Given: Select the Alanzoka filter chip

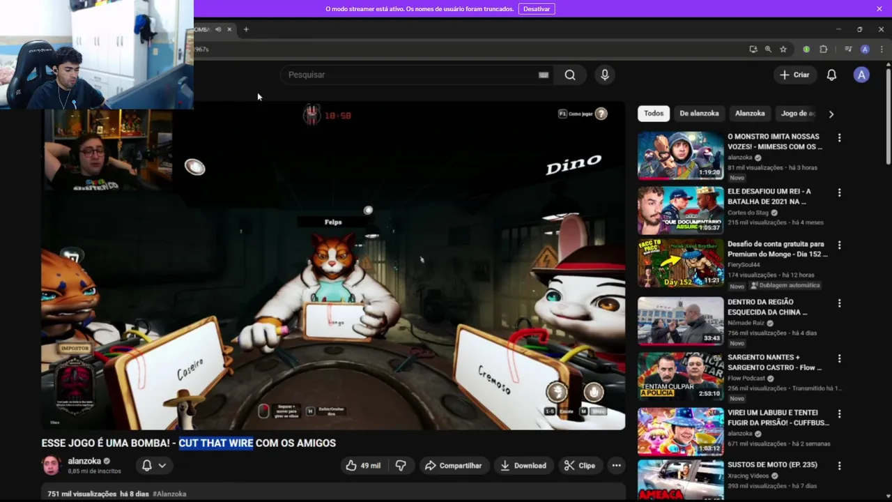Looking at the screenshot, I should pos(750,113).
